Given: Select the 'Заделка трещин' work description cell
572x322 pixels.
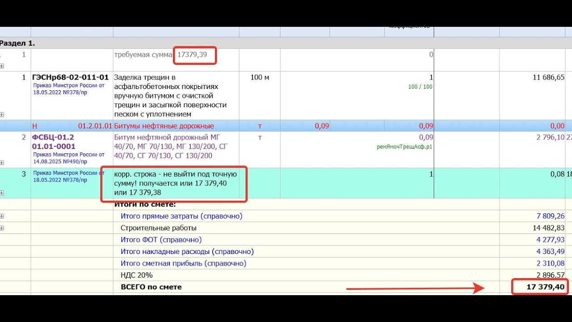Looking at the screenshot, I should tap(176, 96).
